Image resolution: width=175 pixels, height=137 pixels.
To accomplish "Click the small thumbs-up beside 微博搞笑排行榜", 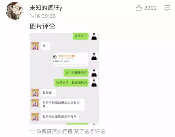I will tap(32, 131).
